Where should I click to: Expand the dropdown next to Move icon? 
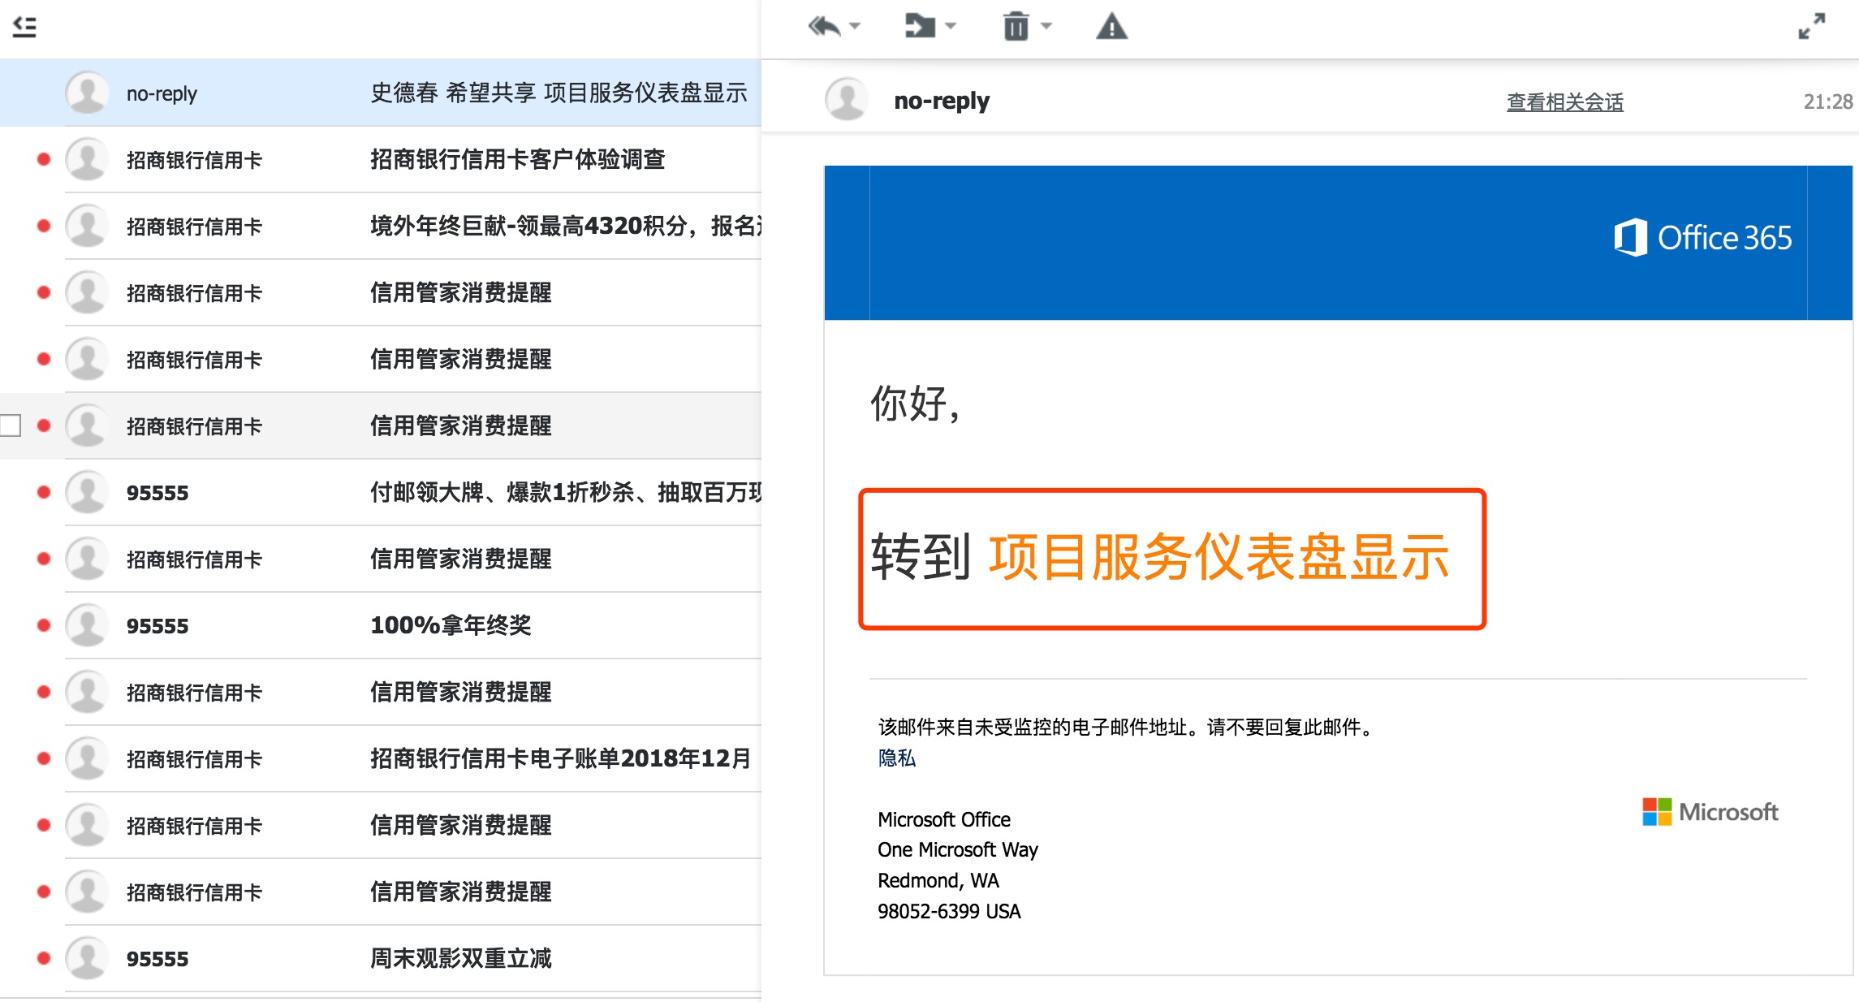[x=951, y=27]
